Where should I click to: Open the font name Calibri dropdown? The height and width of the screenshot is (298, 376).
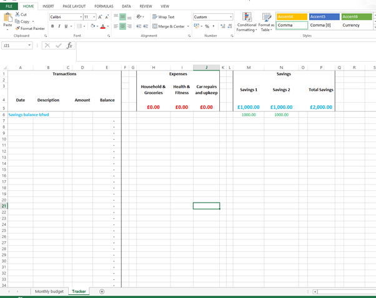[x=81, y=17]
